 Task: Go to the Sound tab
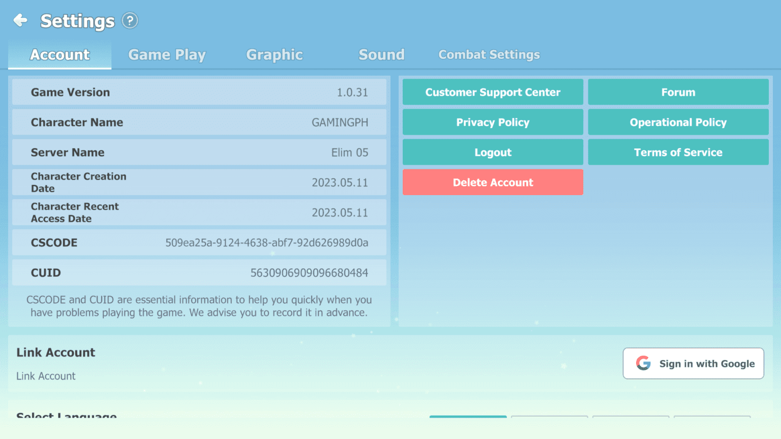coord(381,55)
